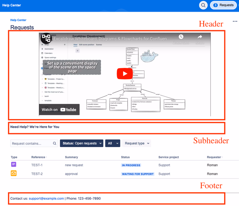Expand the Request type dropdown
Viewport: 239px width, 206px height.
coord(137,143)
